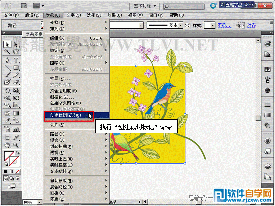
Task: Select the Hand tool
Action: tap(7, 145)
